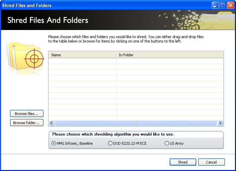
Task: Click the left scroll arrow of file table
Action: [x=52, y=123]
